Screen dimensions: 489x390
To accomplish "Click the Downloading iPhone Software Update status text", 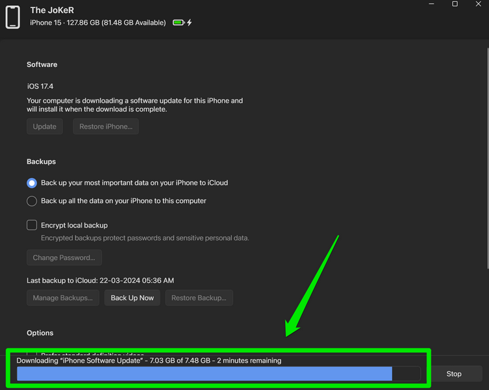I will click(x=149, y=360).
